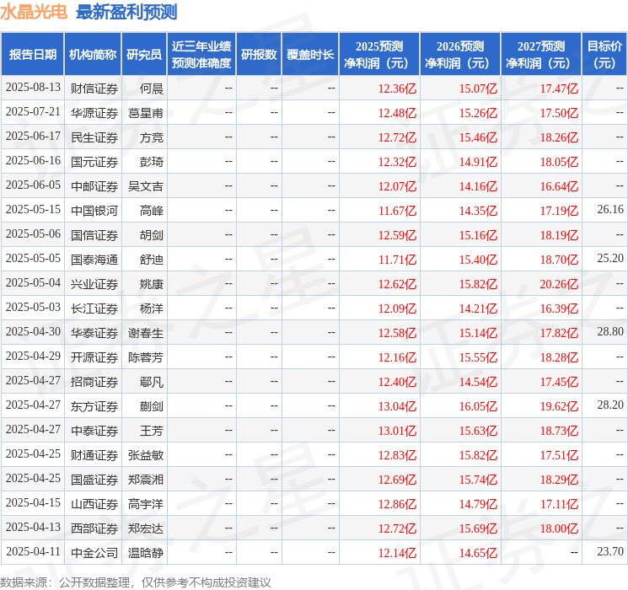This screenshot has height=590, width=628.
Task: Click date 2025-06-16
Action: 33,161
